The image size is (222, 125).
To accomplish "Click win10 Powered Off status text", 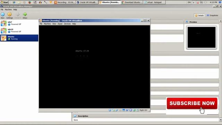I will point(16,32).
